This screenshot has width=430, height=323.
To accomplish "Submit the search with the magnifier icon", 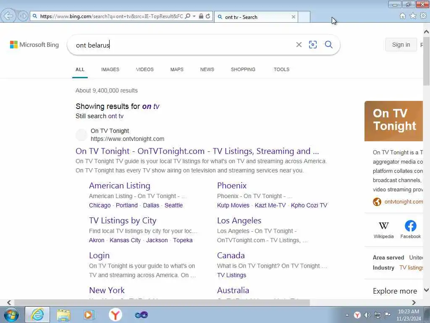I will 328,45.
